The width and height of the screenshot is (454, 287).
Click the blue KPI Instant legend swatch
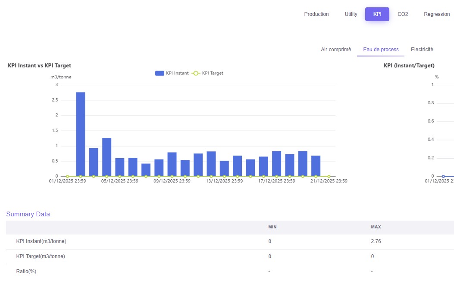(160, 73)
